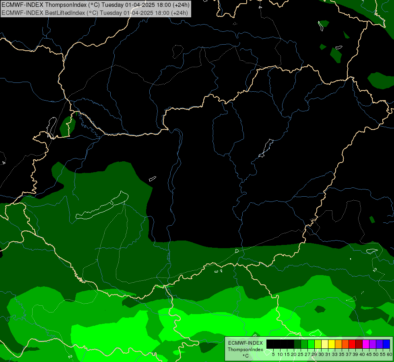Click the legend scale value 33
This screenshot has height=362, width=394.
click(x=335, y=354)
